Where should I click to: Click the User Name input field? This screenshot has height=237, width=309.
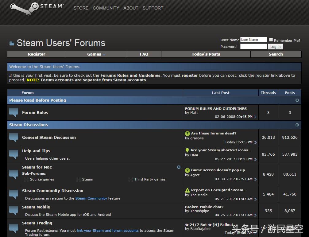[x=253, y=40]
